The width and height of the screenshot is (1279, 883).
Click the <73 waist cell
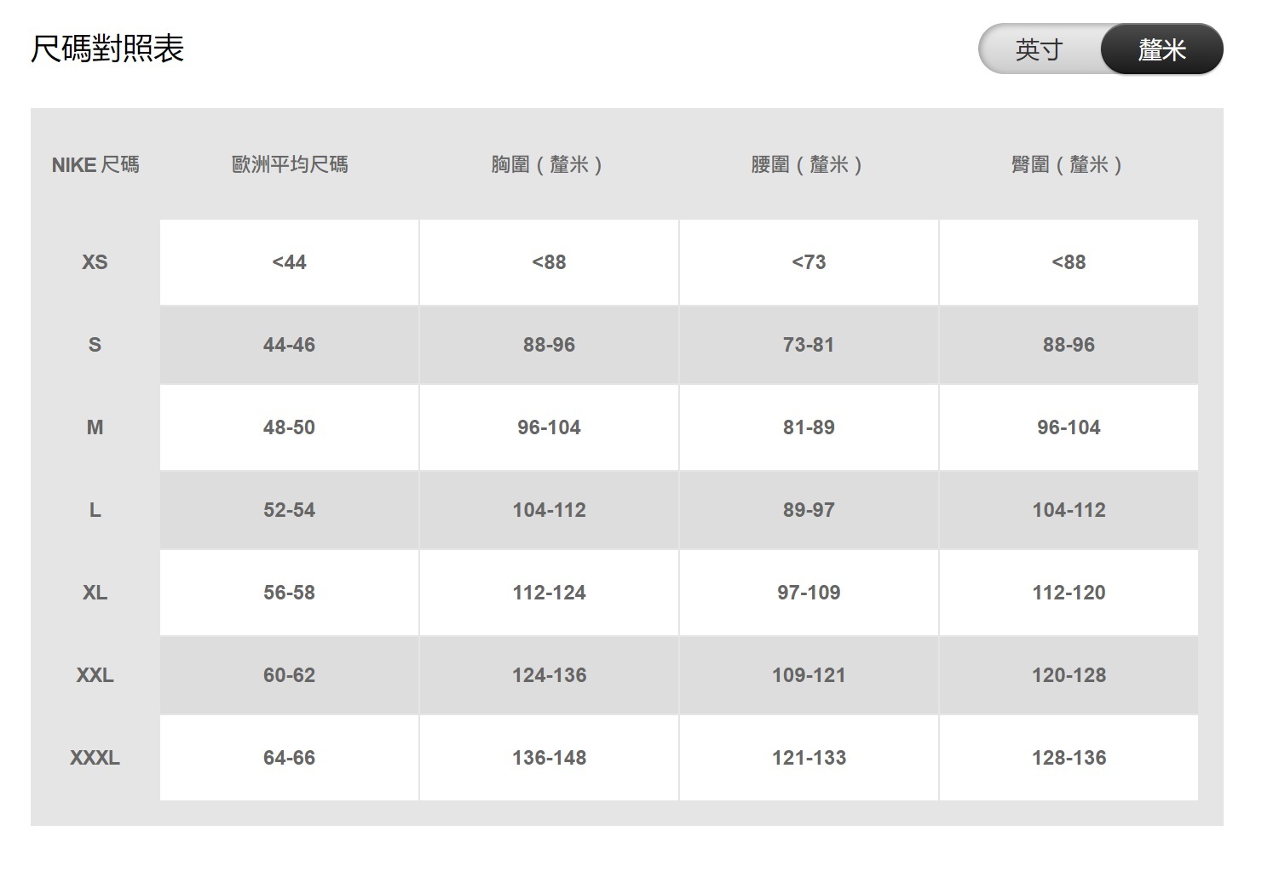click(809, 262)
